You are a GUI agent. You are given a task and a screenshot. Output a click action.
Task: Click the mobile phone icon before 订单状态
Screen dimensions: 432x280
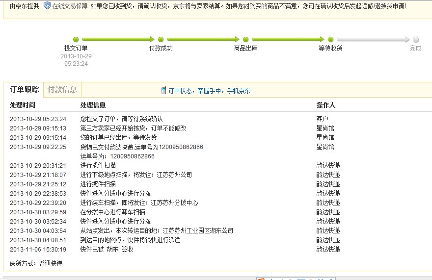tap(163, 90)
